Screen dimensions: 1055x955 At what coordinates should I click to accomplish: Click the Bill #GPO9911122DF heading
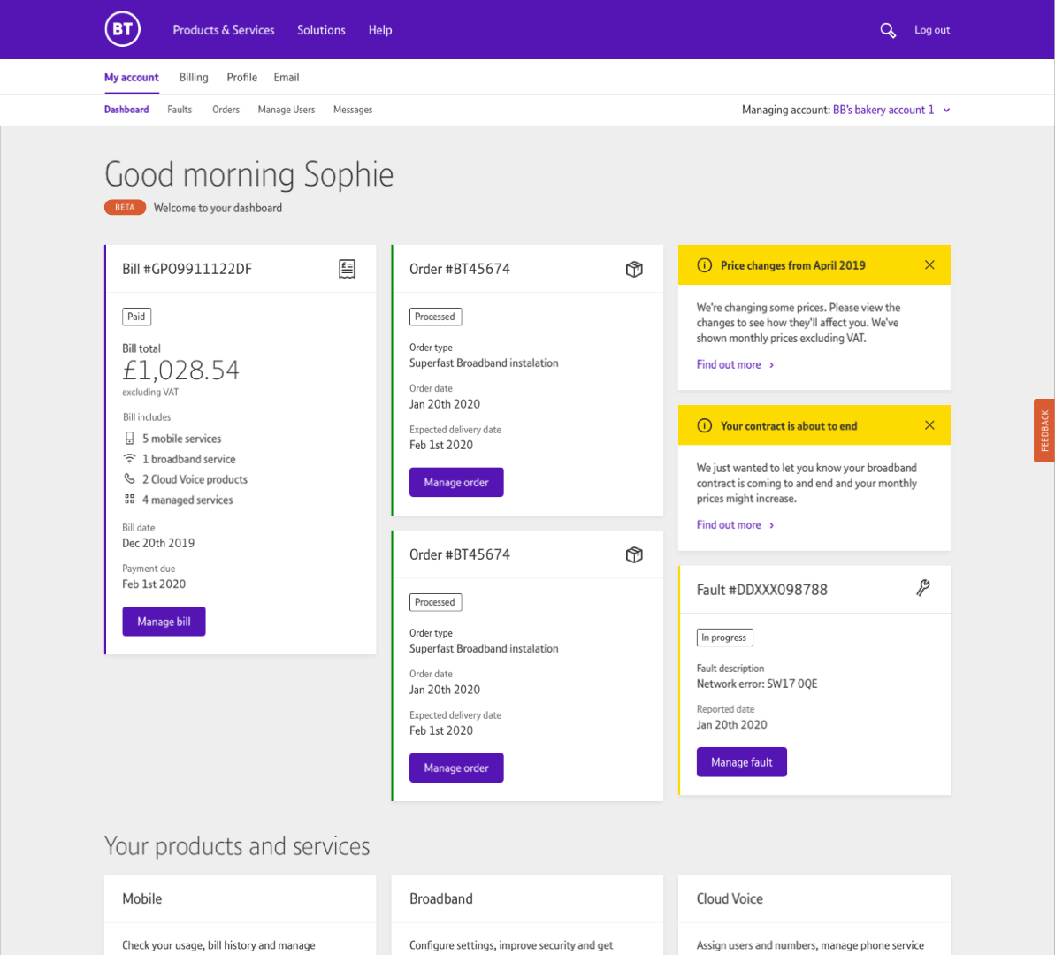click(187, 269)
